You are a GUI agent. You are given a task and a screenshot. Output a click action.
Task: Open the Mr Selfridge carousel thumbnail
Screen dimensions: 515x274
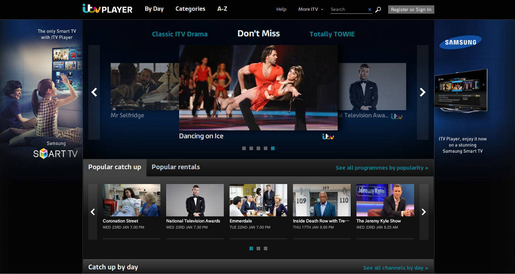click(145, 86)
